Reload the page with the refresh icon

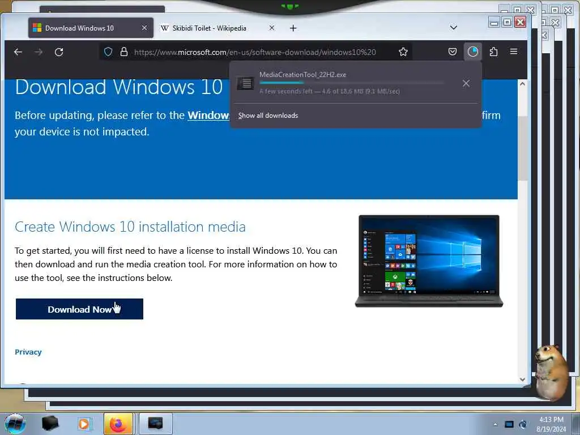(59, 52)
